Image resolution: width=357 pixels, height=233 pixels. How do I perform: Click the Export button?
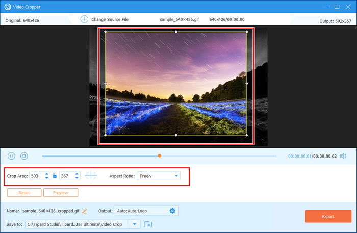tap(328, 216)
